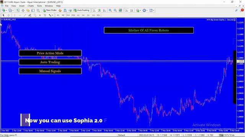Open the arrows objects tool
This screenshot has height=137, width=245.
tap(50, 15)
